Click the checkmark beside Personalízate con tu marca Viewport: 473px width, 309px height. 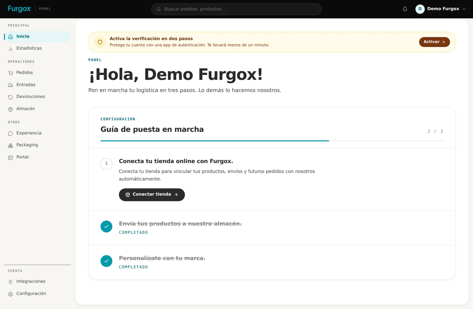tap(106, 261)
